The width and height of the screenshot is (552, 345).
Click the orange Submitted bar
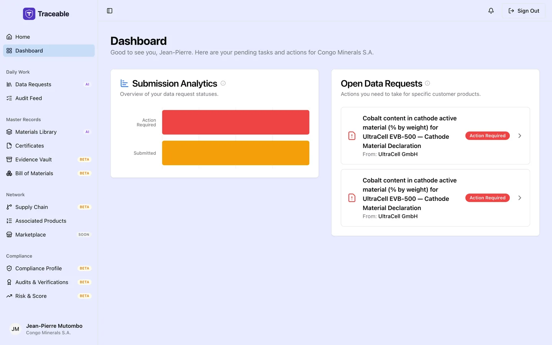[236, 153]
